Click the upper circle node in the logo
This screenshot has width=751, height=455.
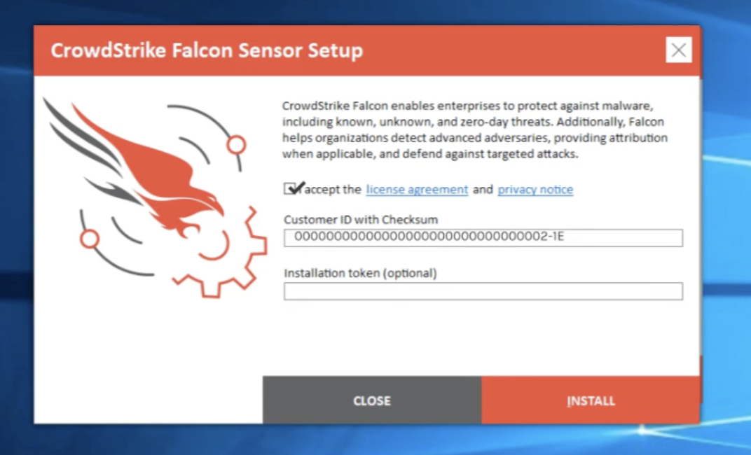tap(237, 145)
